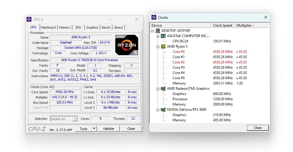Click the Technology value 5 nm
293x152 pixels.
pos(58,53)
